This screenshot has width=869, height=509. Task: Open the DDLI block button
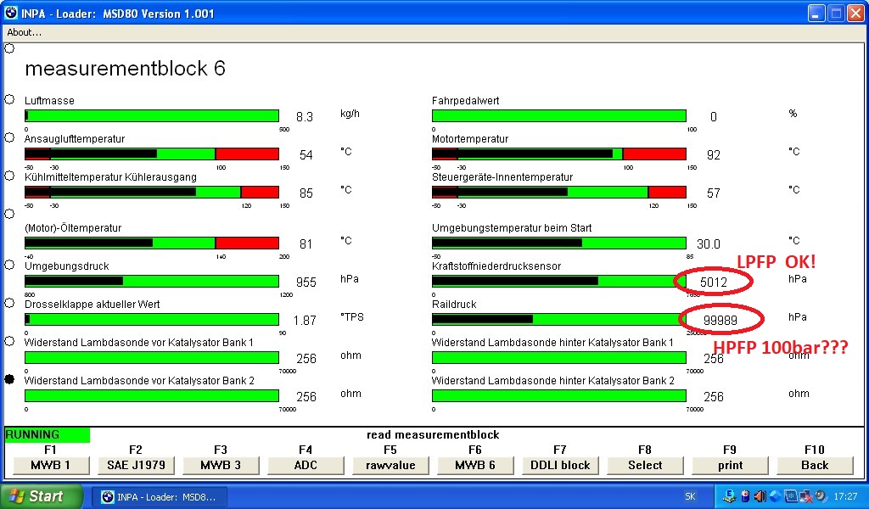tap(560, 465)
